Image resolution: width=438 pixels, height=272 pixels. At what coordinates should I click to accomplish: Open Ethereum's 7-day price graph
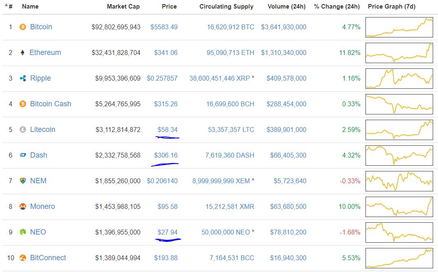pyautogui.click(x=399, y=53)
